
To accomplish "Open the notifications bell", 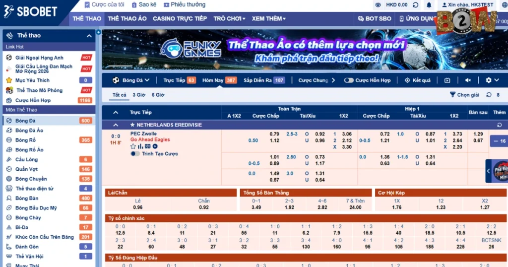I will (x=429, y=5).
